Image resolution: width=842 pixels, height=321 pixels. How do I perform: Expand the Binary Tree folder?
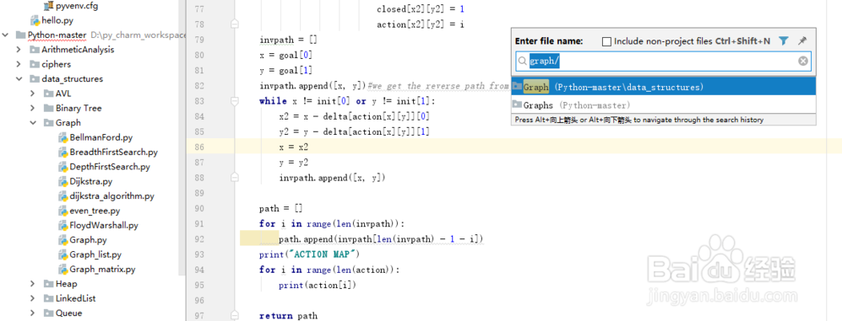pos(33,108)
